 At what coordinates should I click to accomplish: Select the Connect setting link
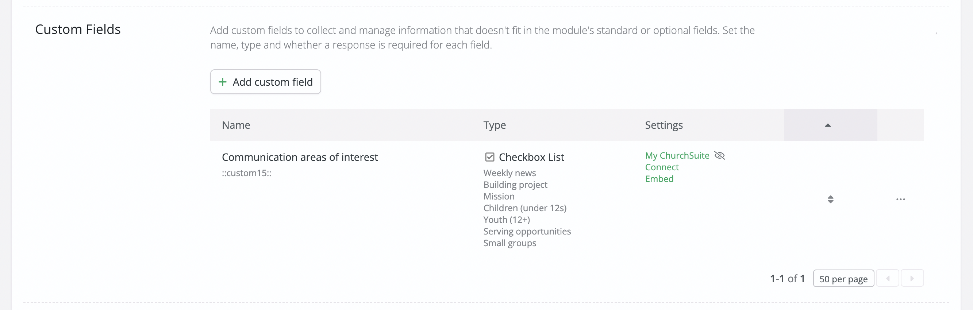tap(662, 167)
